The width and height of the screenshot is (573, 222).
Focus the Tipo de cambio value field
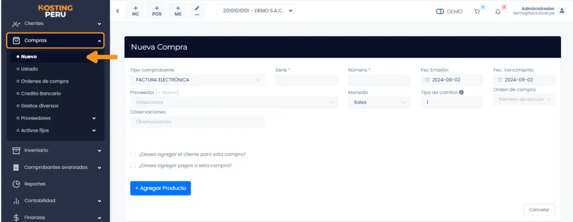(452, 103)
